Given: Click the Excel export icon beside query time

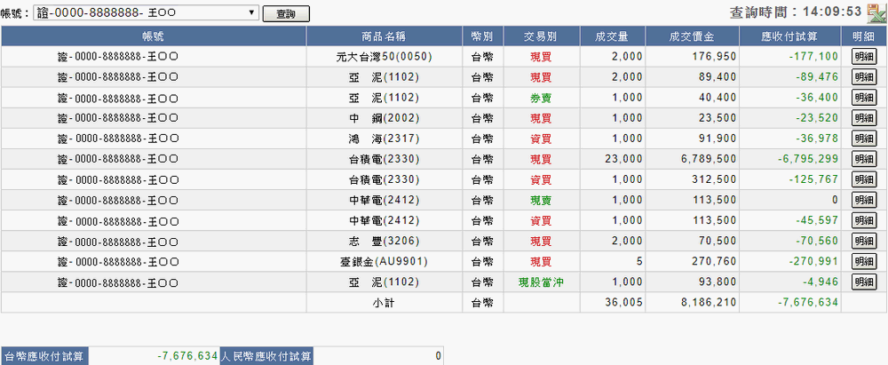Looking at the screenshot, I should 876,12.
